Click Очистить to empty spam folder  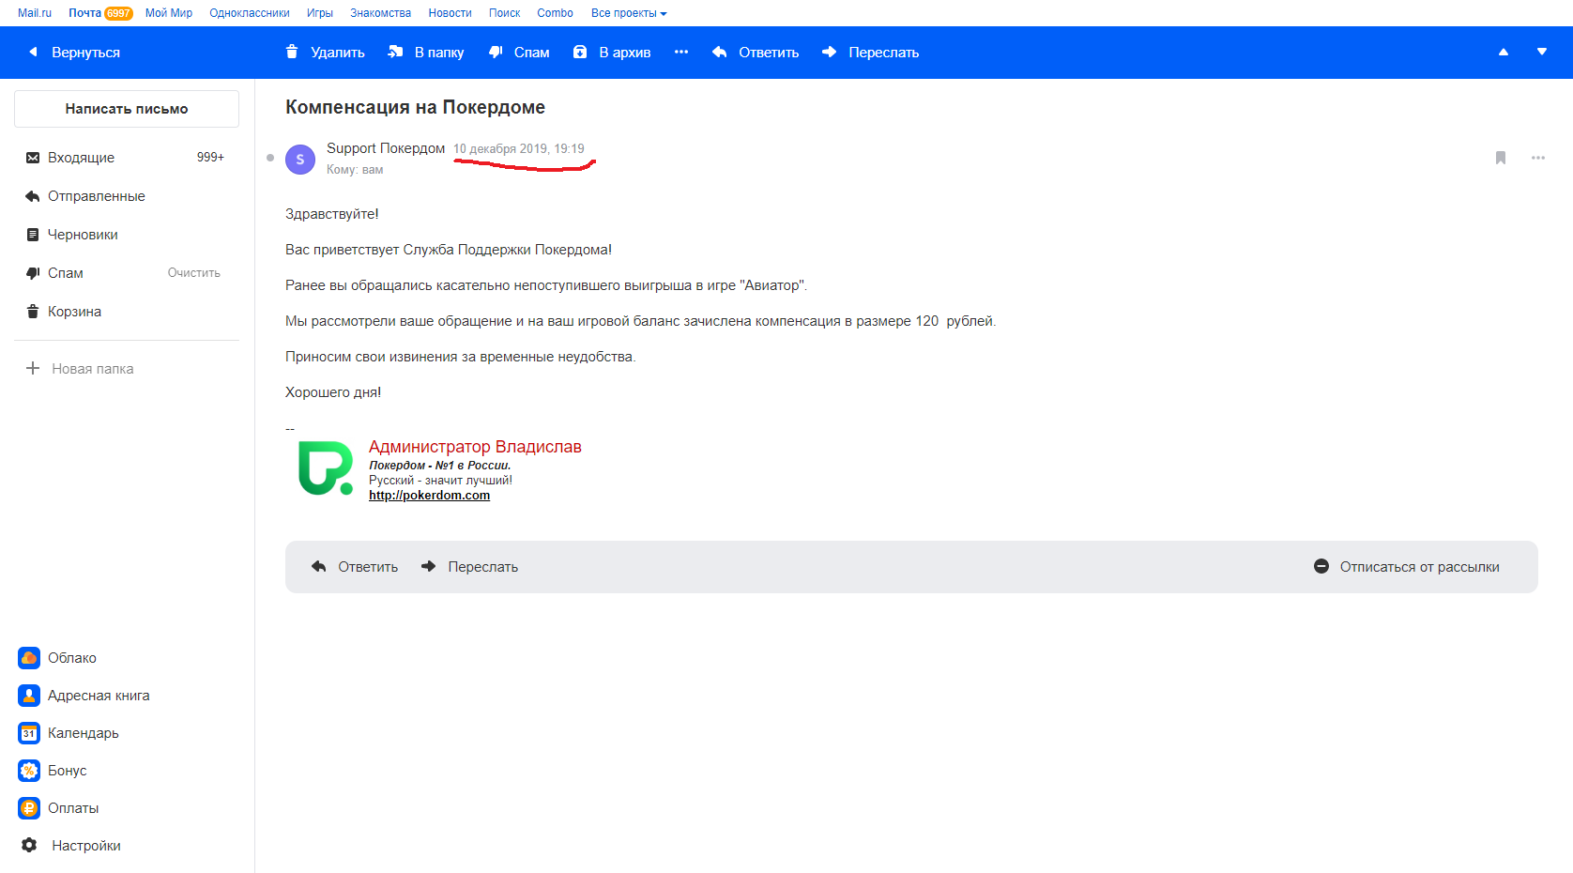[194, 273]
